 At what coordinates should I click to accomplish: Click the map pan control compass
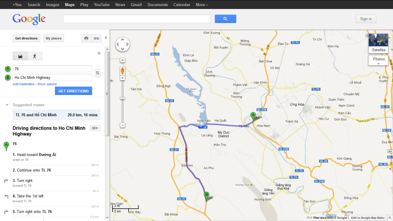point(122,45)
